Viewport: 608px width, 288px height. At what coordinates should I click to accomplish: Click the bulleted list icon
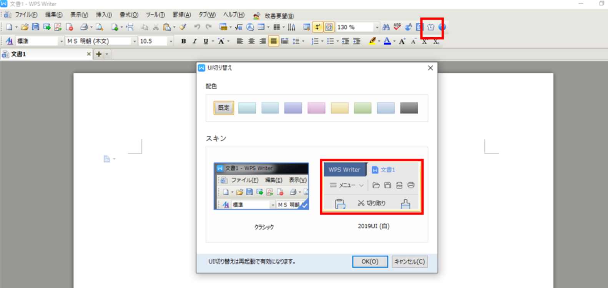click(330, 41)
